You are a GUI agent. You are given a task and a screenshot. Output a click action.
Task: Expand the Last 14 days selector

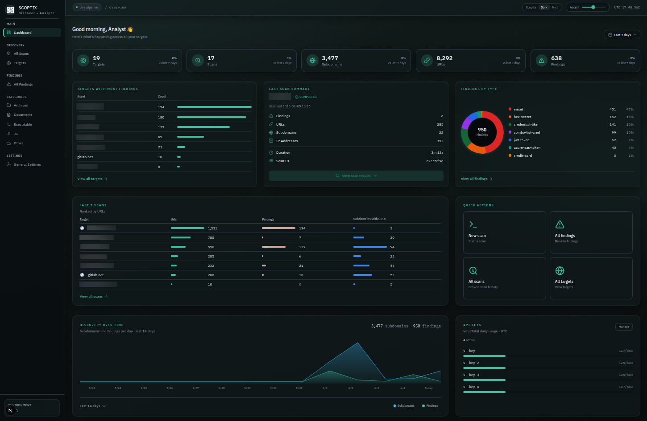click(93, 406)
